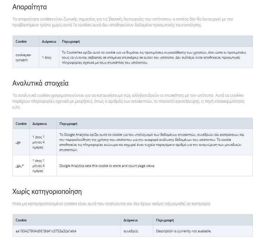Click the CookieYes description text
The height and width of the screenshot is (239, 262).
point(154,58)
